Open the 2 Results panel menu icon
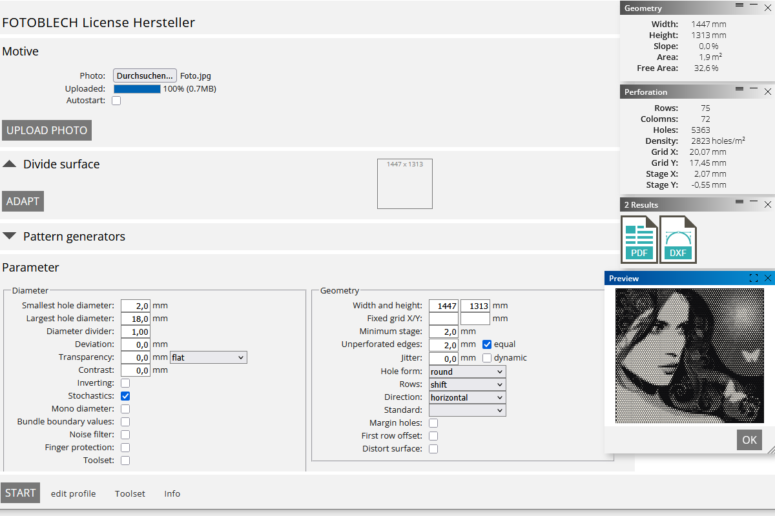The width and height of the screenshot is (775, 516). 739,202
